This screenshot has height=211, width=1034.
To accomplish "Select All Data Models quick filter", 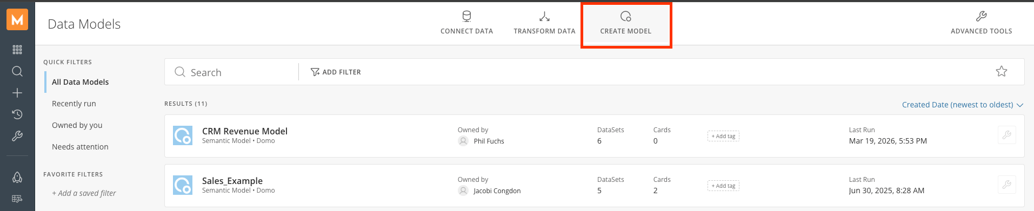I will coord(80,82).
